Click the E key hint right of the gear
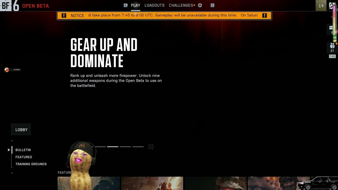This screenshot has height=190, width=338. [x=212, y=5]
